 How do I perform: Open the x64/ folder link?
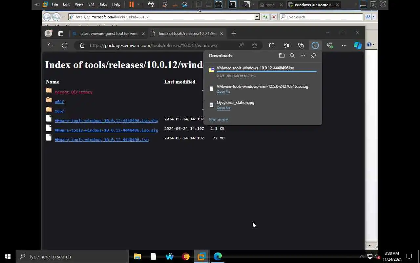click(x=59, y=102)
